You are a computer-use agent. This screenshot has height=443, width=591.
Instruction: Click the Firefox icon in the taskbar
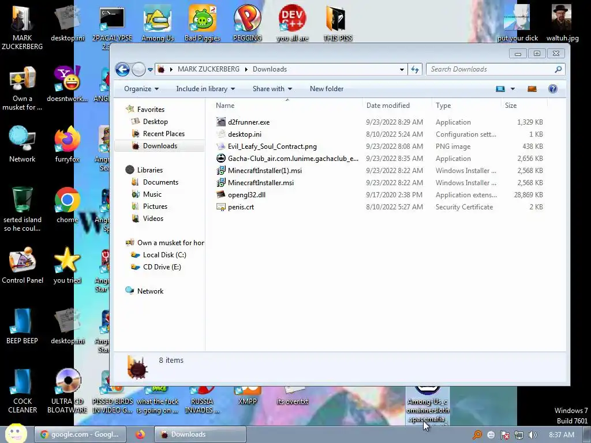[140, 434]
